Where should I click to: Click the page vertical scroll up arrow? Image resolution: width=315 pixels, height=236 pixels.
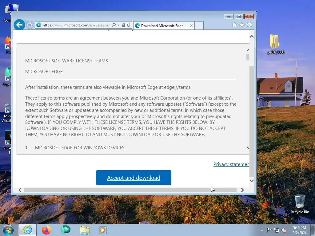[x=252, y=37]
